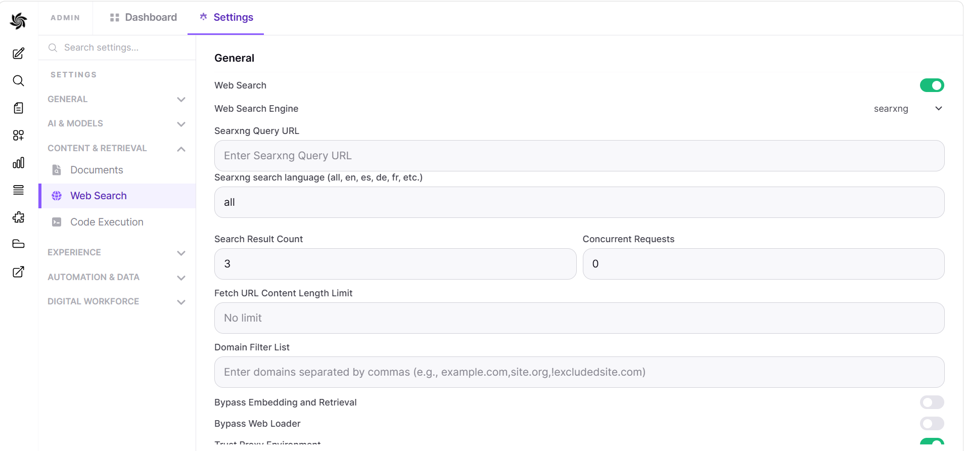The image size is (965, 451).
Task: Collapse the CONTENT & RETRIEVAL section
Action: pyautogui.click(x=117, y=149)
